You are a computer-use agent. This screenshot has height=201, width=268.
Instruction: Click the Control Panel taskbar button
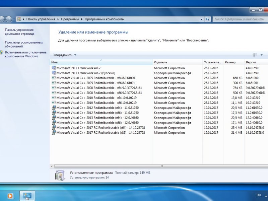(x=27, y=196)
